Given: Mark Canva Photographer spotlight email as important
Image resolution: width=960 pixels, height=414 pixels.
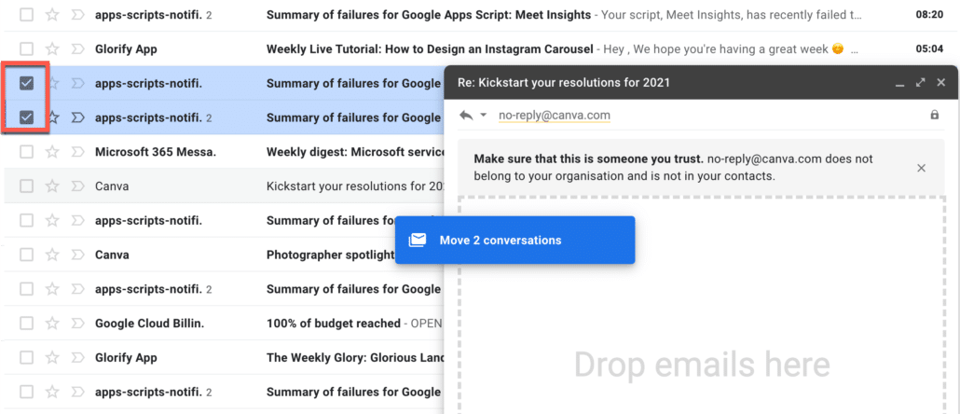Looking at the screenshot, I should (x=77, y=255).
